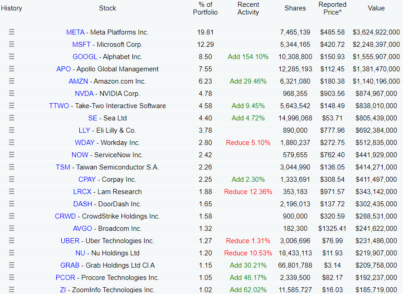404x294 pixels.
Task: Open history icon for LRCX row
Action: (12, 191)
